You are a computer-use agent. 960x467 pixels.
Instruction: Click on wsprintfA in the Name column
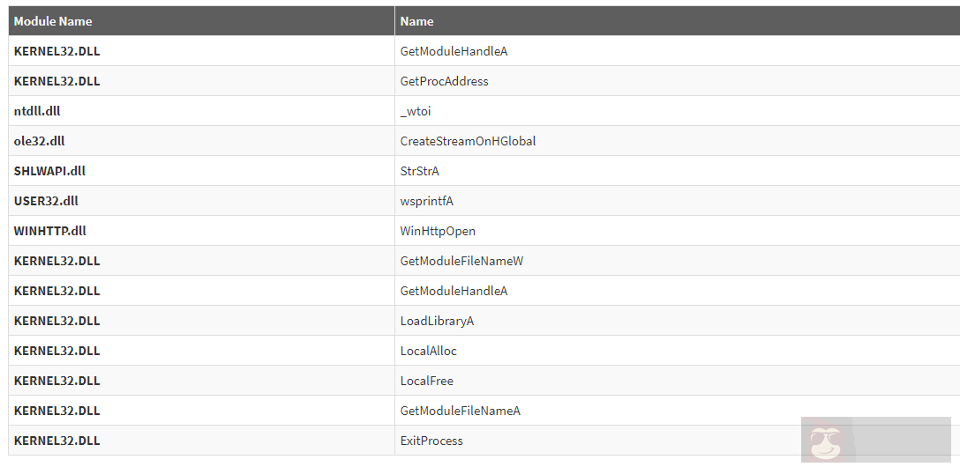click(x=426, y=201)
